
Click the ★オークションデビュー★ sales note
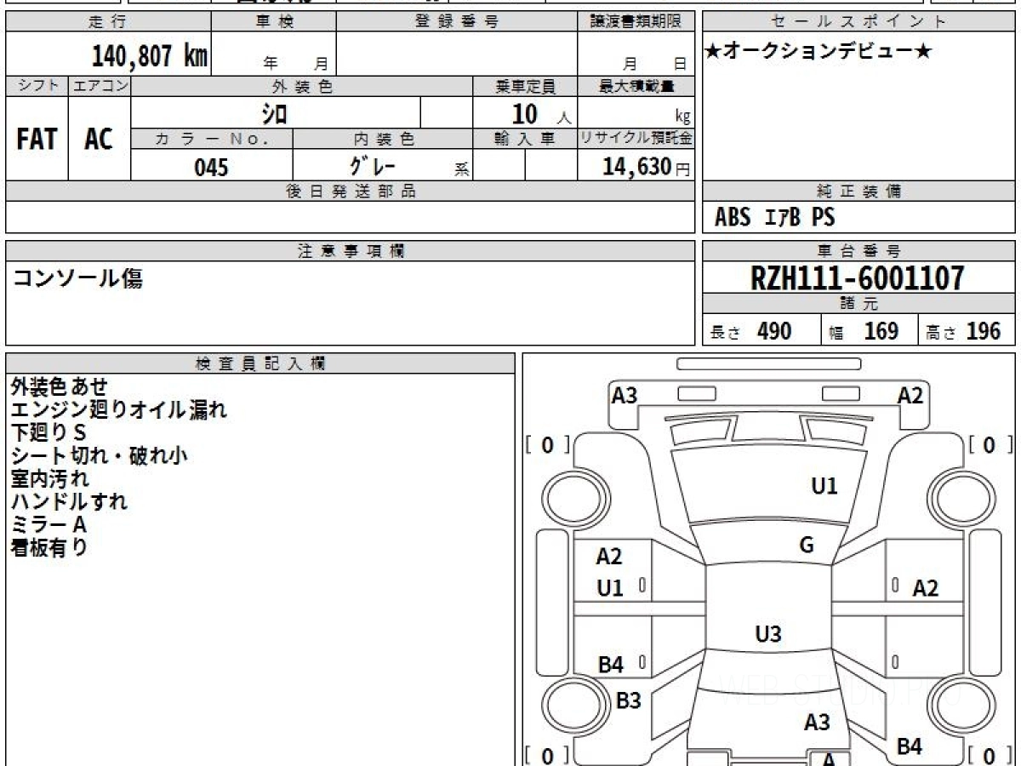pos(819,52)
